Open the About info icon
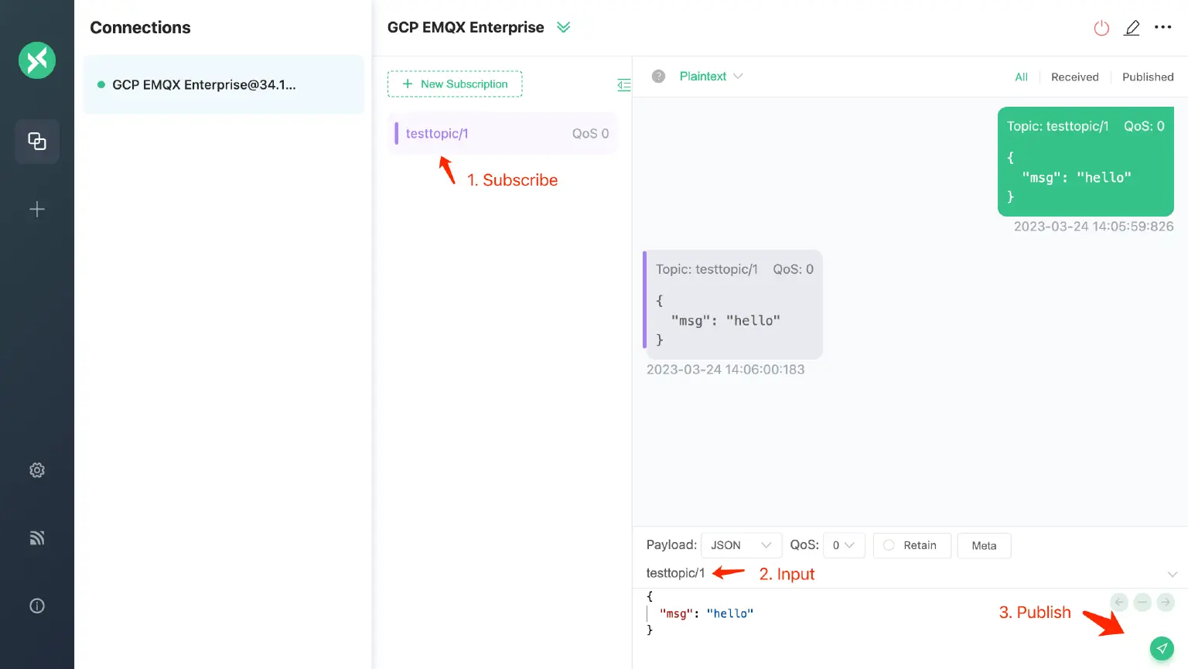Screen dimensions: 1188x669 (x=37, y=606)
